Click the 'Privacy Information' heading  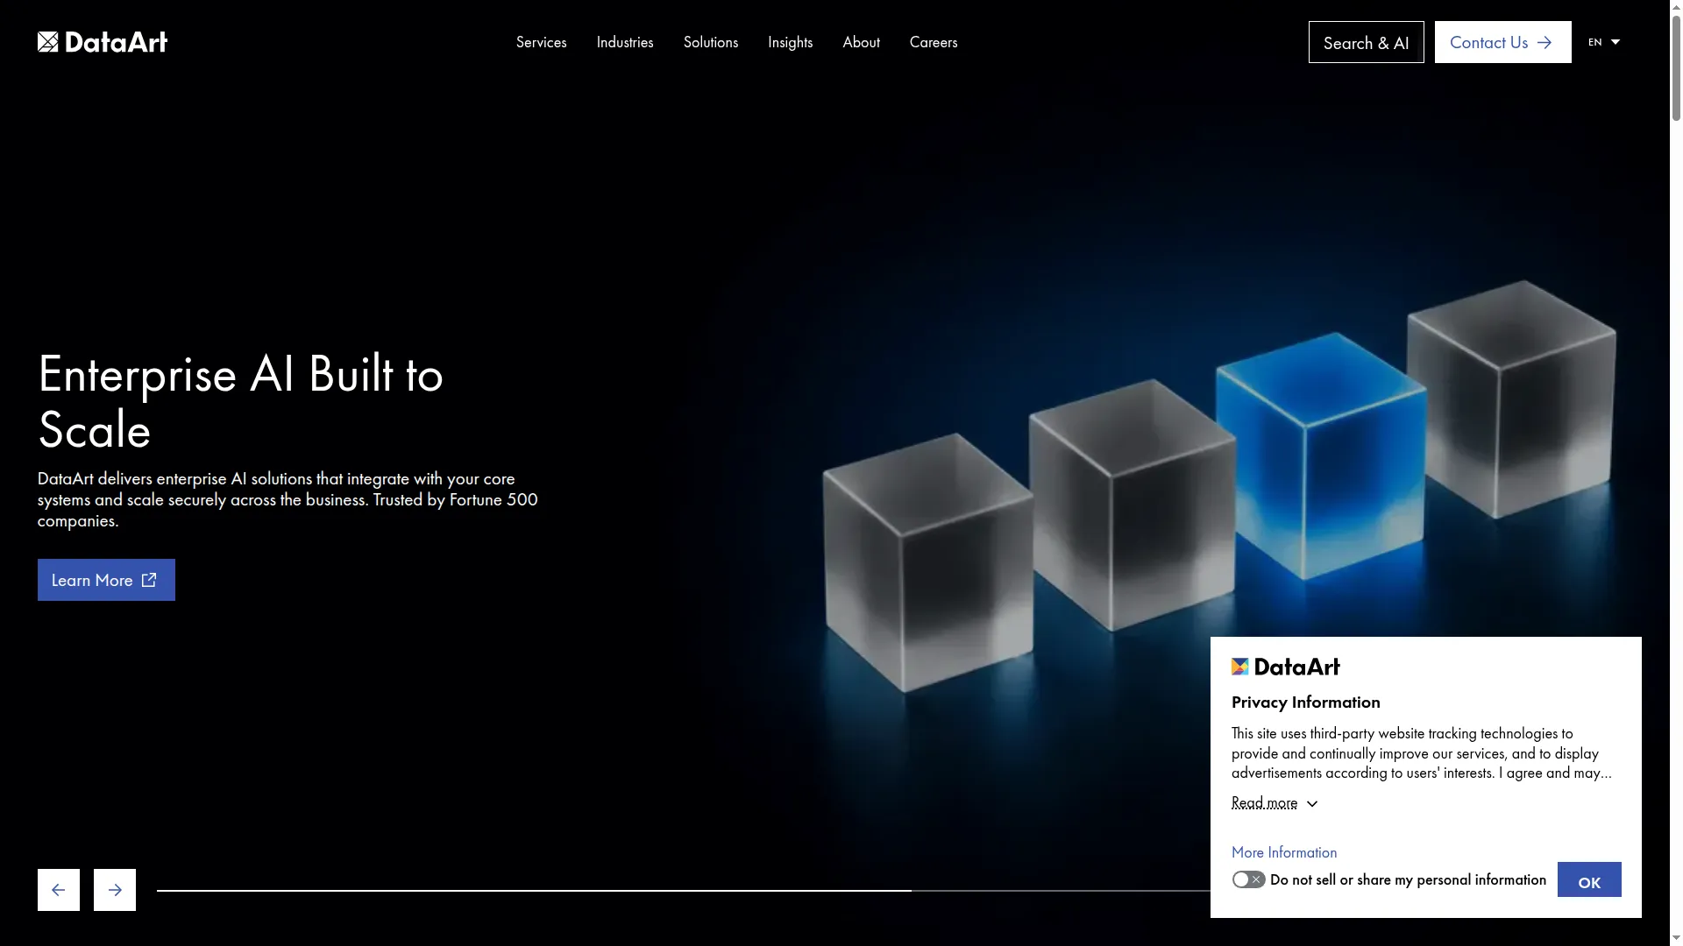(x=1305, y=702)
